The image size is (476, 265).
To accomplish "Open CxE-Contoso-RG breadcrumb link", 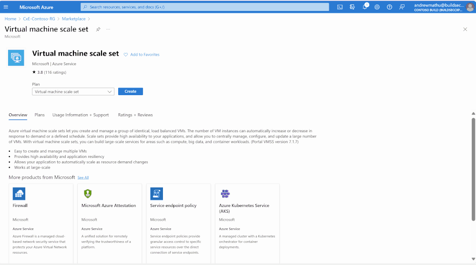I will point(39,19).
